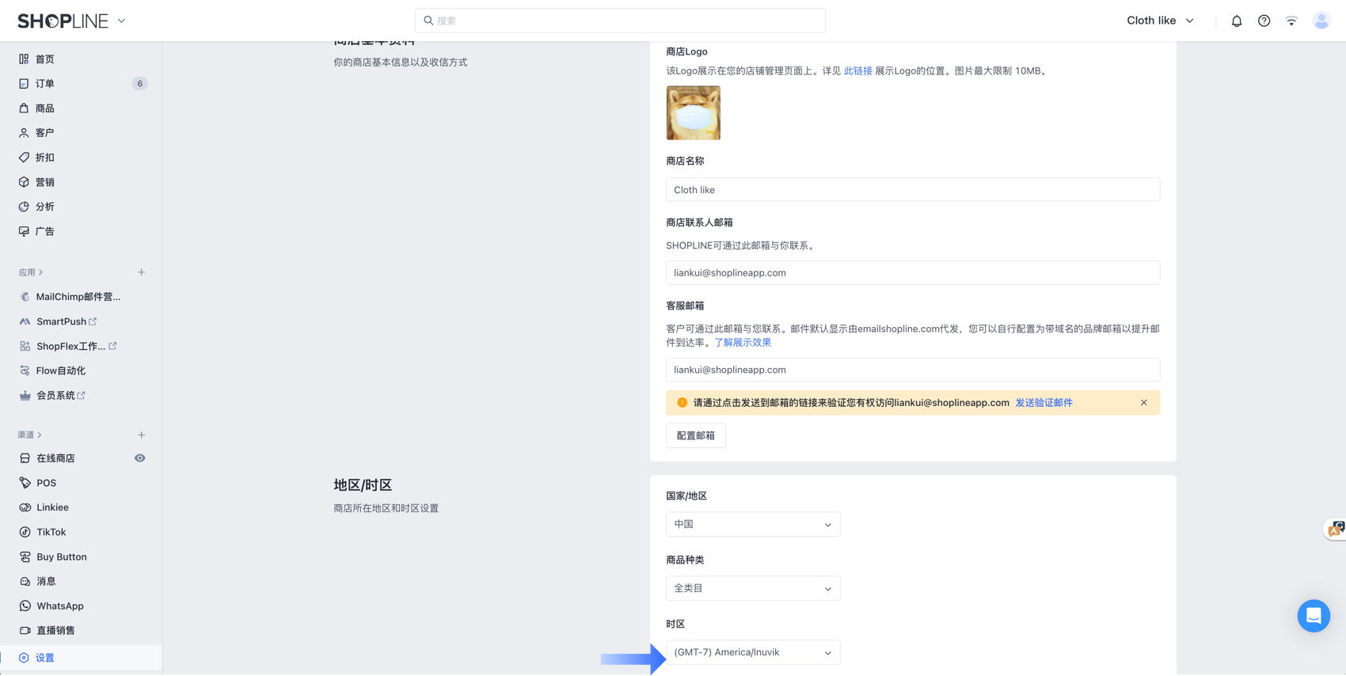
Task: Check the network status wifi icon
Action: pos(1291,21)
